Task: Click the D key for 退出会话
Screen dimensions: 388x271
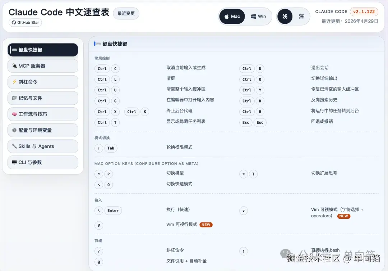Action: tap(260, 69)
